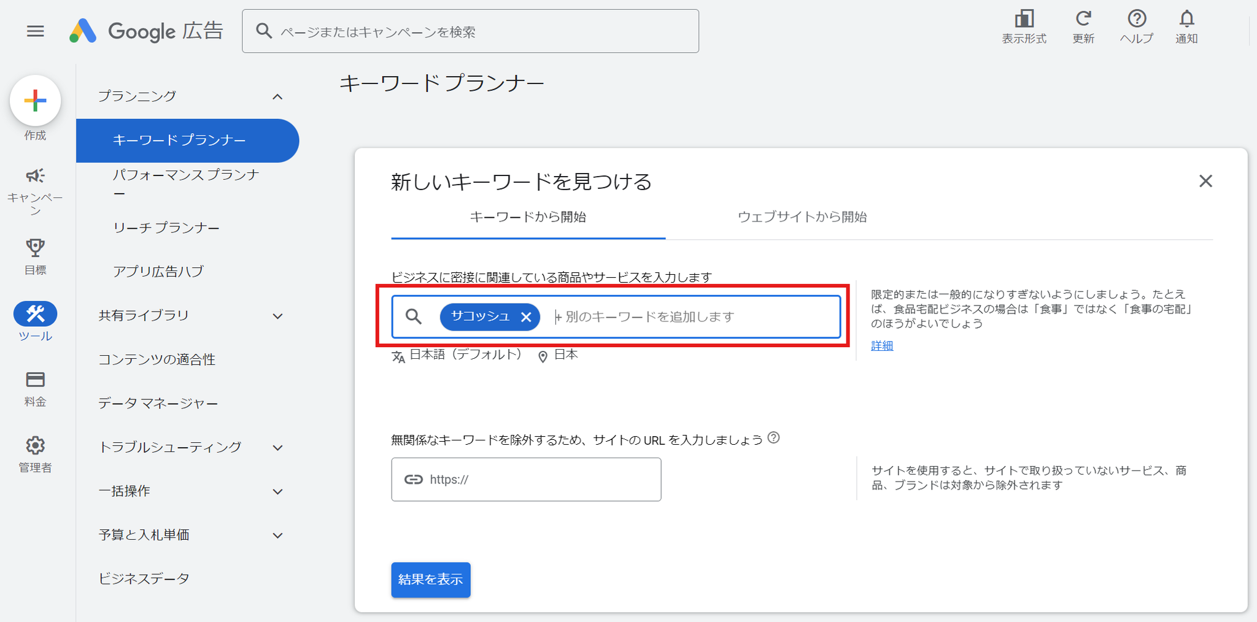The width and height of the screenshot is (1257, 622).
Task: Open 表示形式 appearance icon
Action: click(1024, 18)
